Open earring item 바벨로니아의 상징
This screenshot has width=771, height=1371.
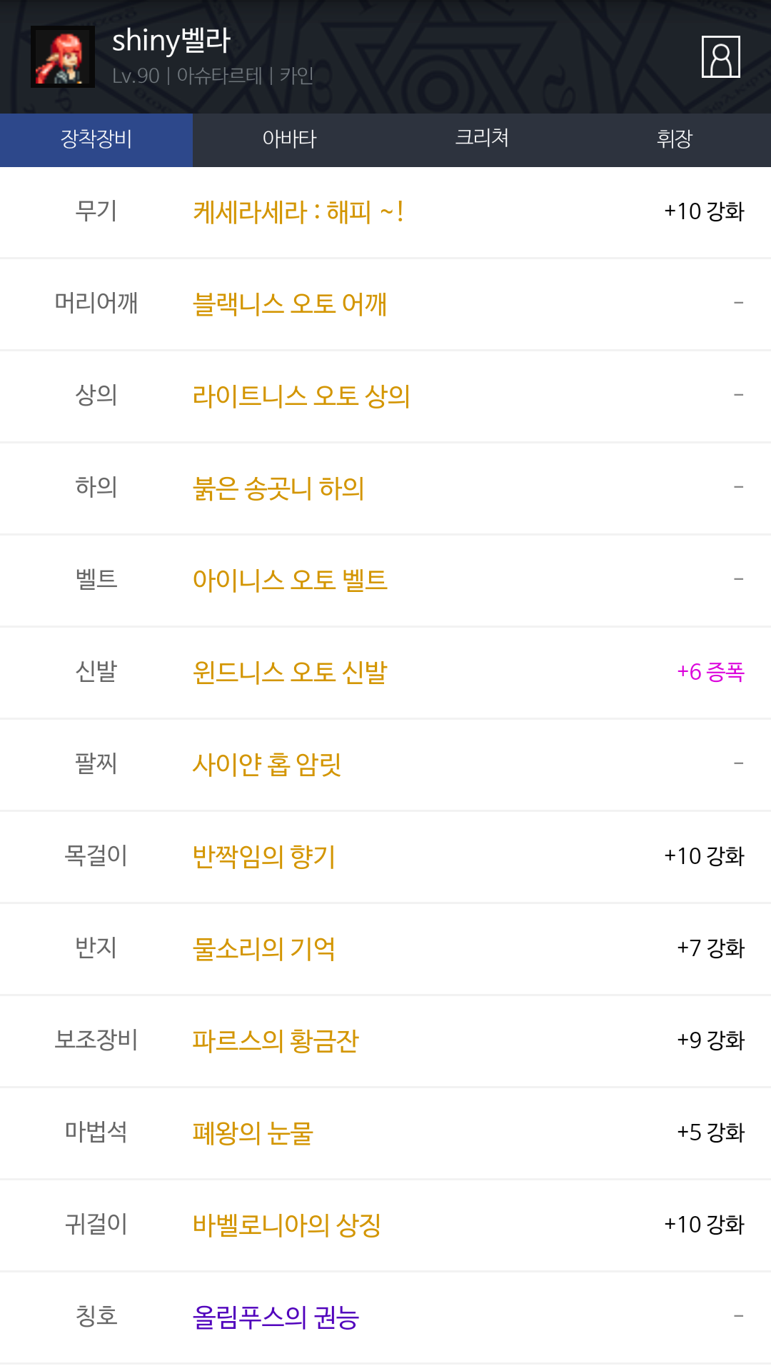coord(286,1225)
